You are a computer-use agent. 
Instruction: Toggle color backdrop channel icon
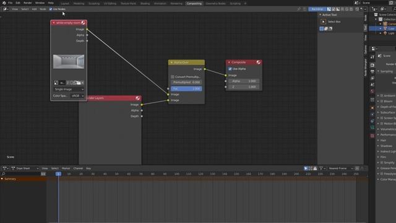click(334, 9)
